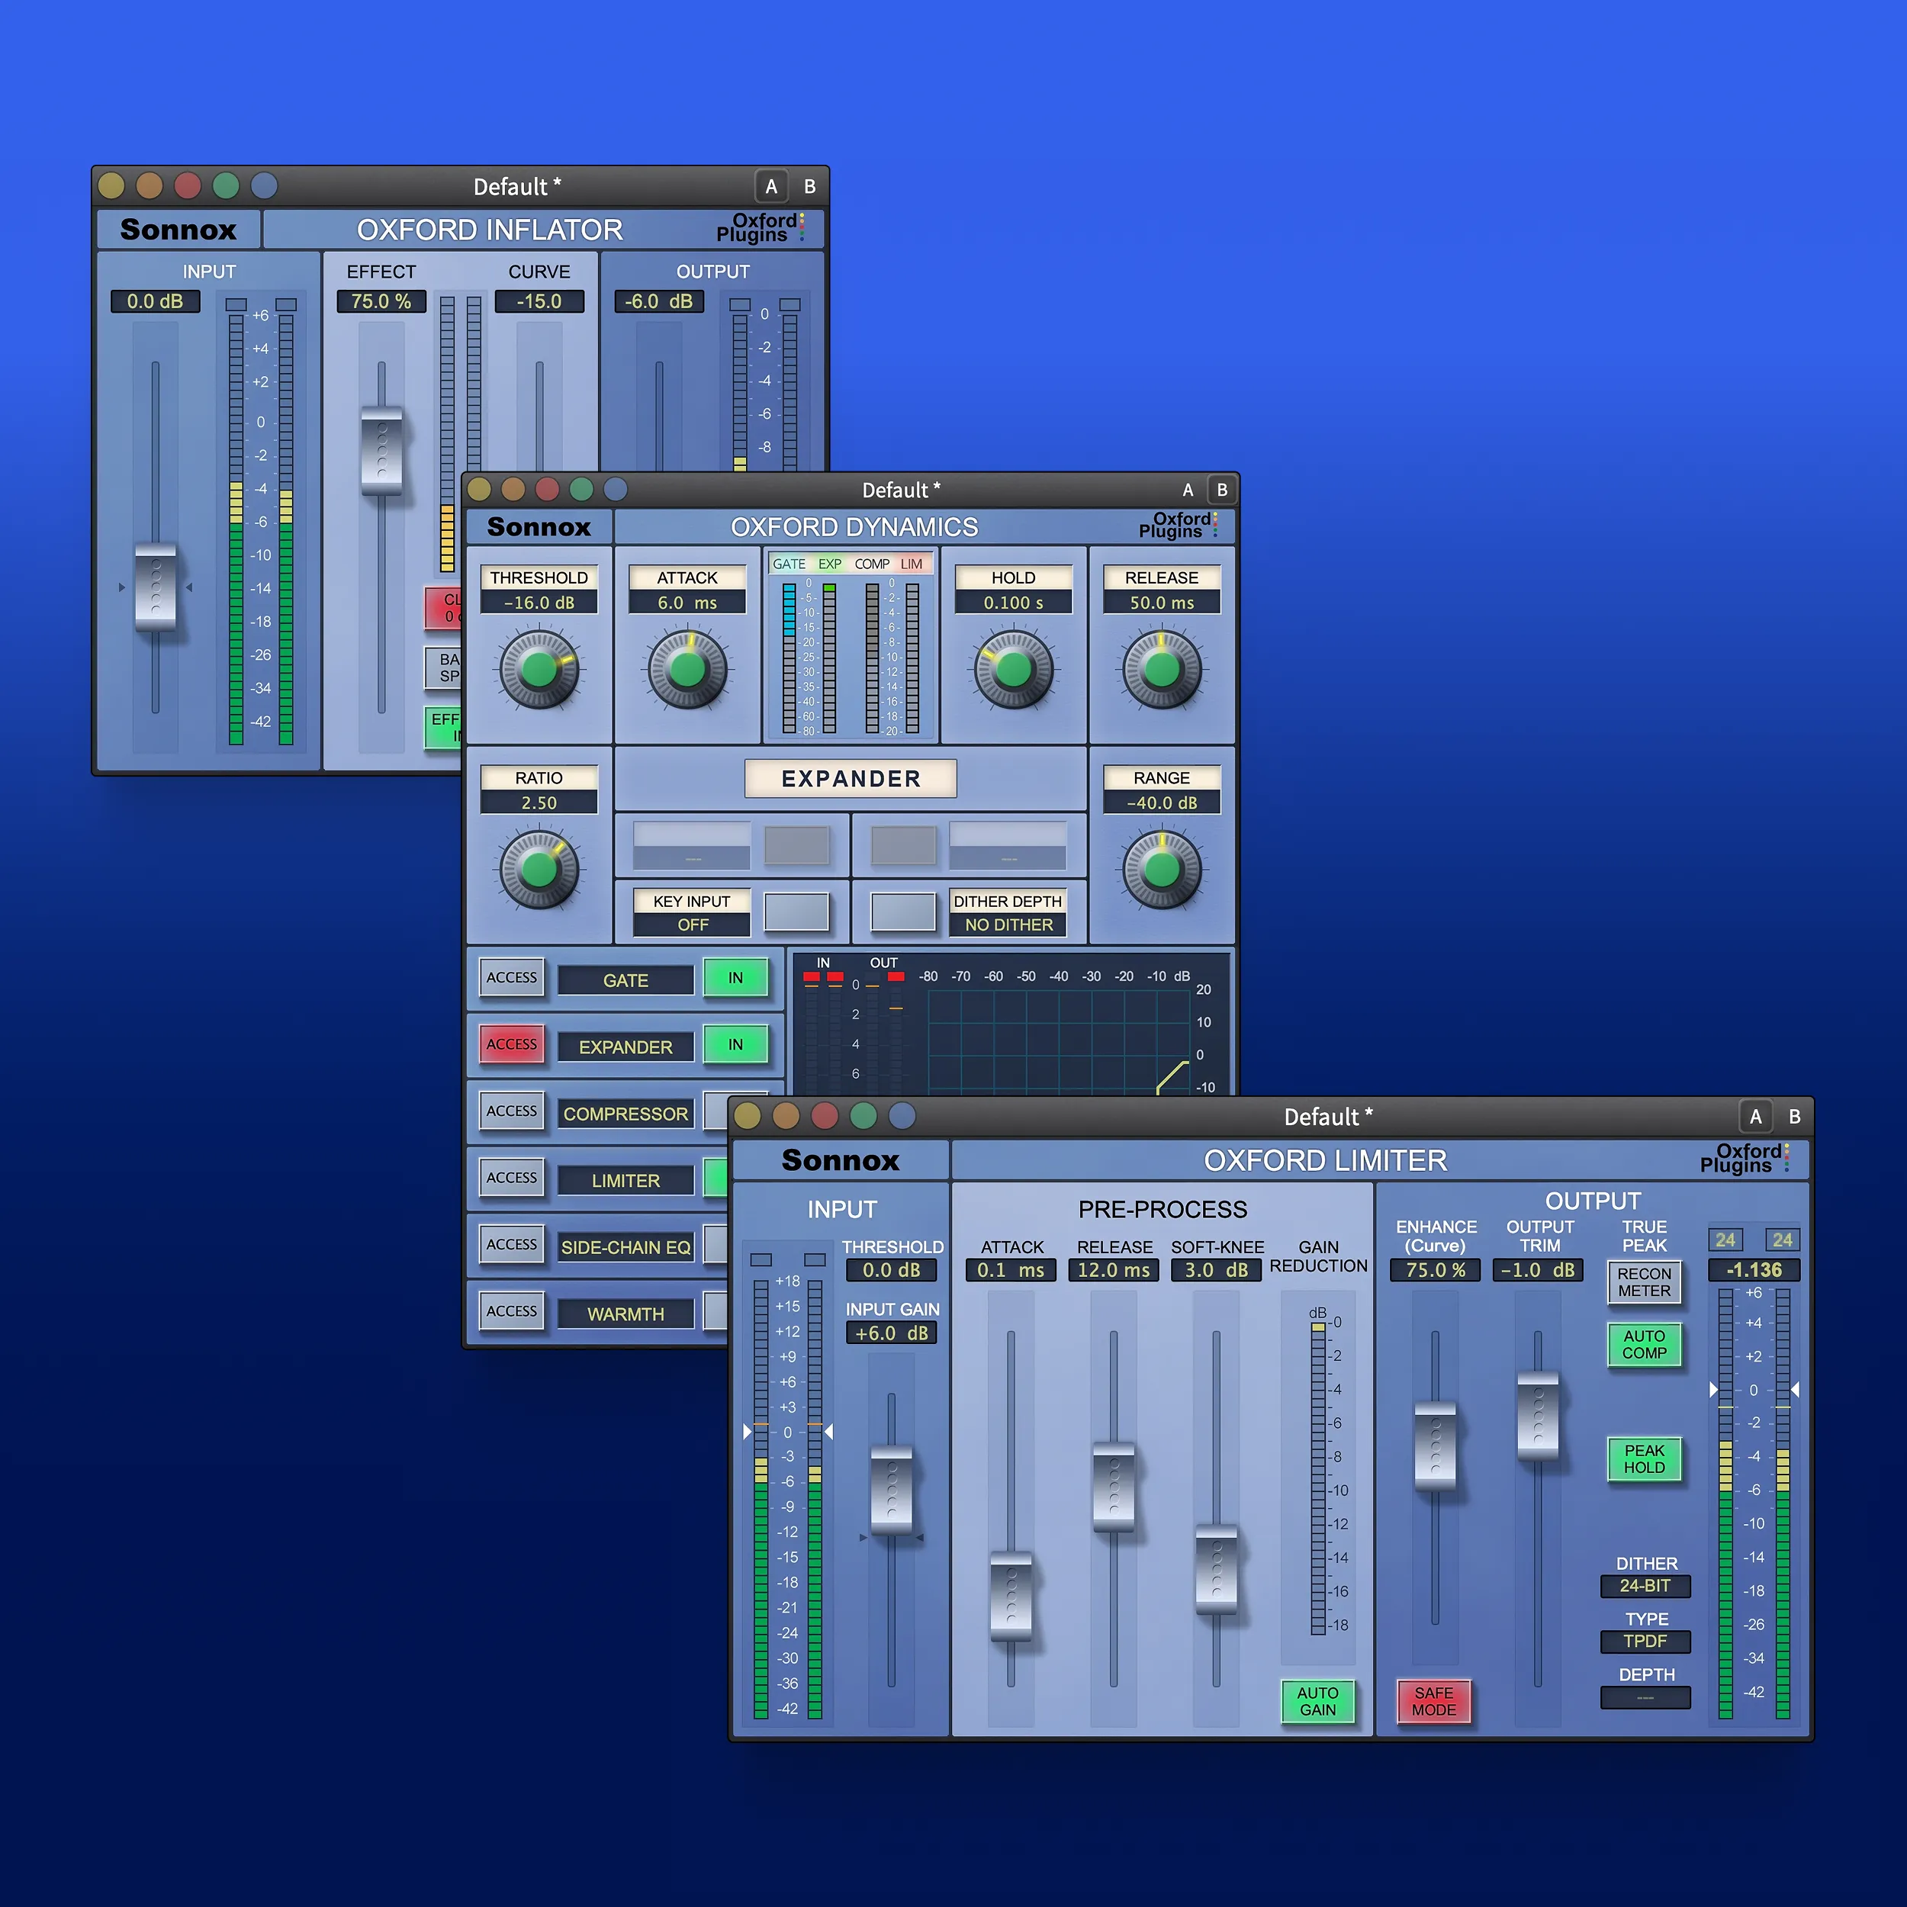The width and height of the screenshot is (1907, 1907).
Task: Click the yellow circle in Oxford Dynamics title bar
Action: [x=480, y=489]
